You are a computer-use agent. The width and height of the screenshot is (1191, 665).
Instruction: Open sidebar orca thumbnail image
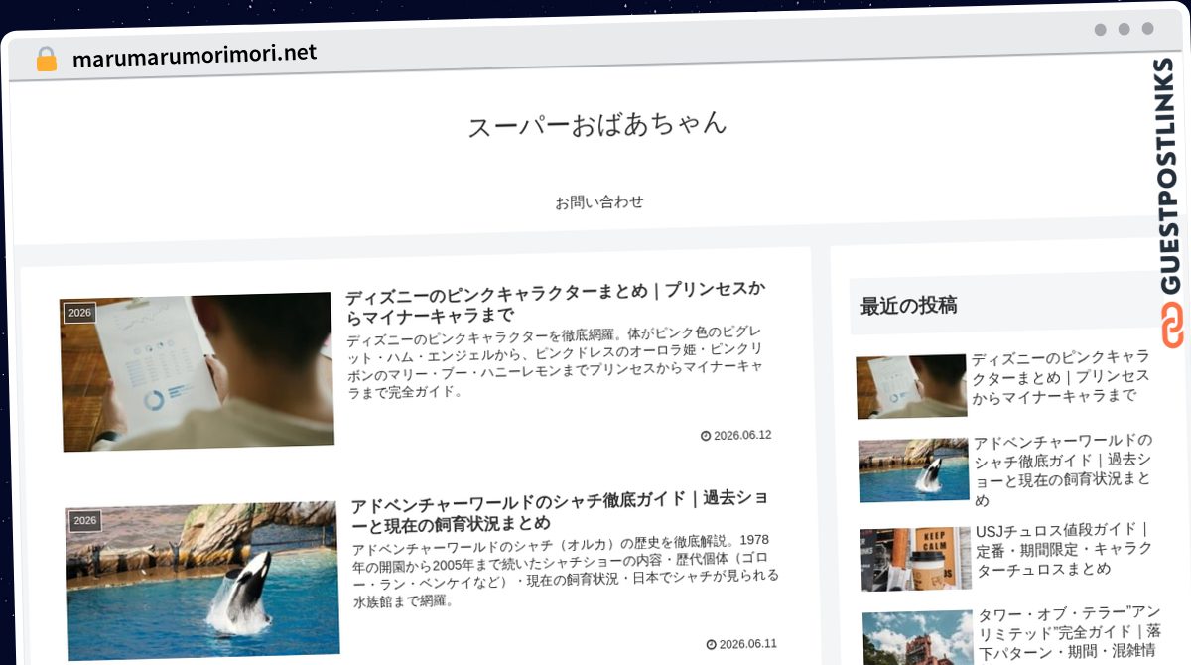[914, 470]
